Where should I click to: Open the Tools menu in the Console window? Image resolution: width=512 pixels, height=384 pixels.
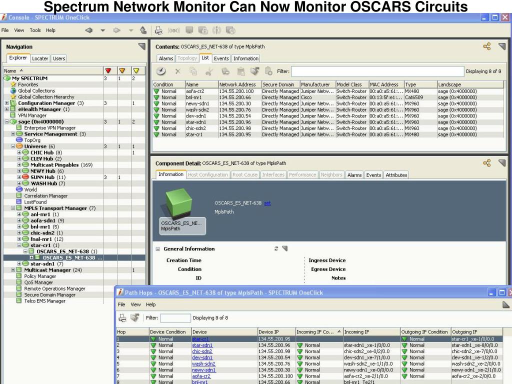35,30
